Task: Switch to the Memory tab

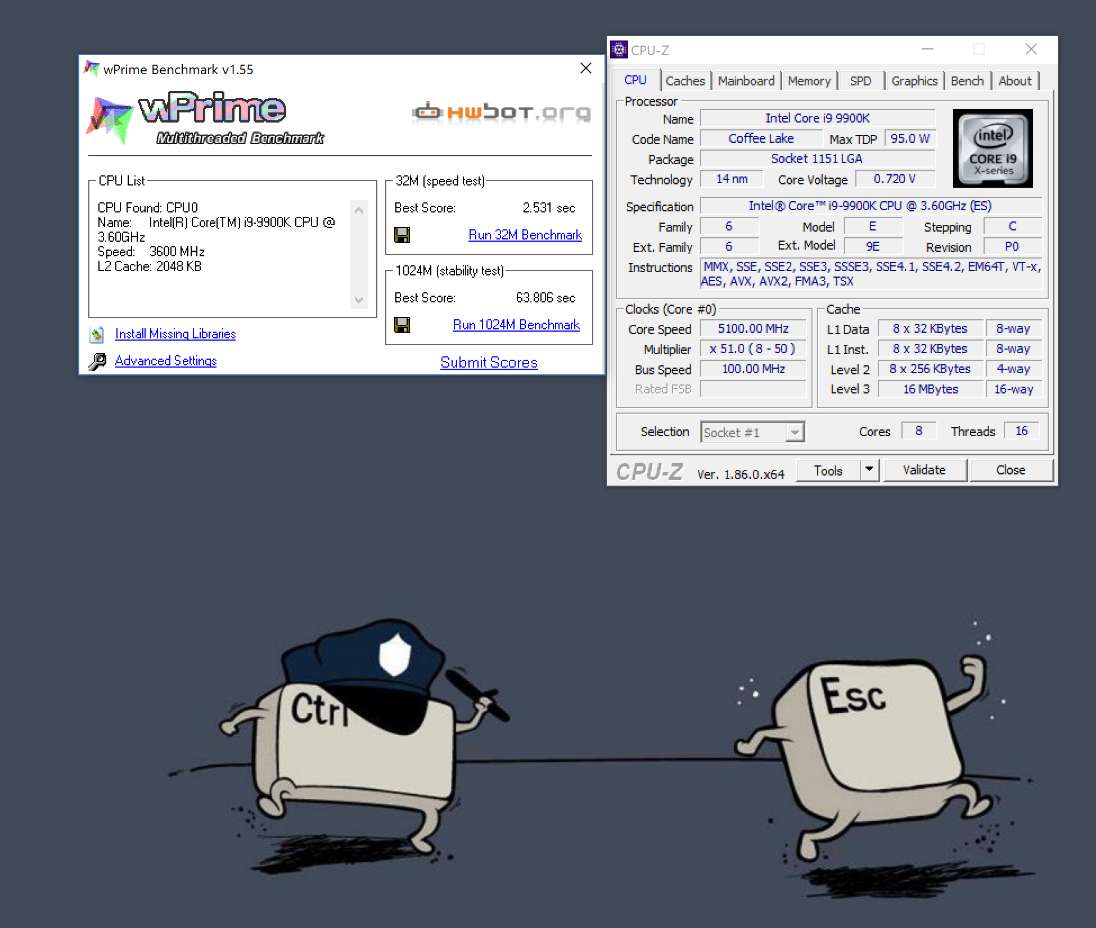Action: 809,81
